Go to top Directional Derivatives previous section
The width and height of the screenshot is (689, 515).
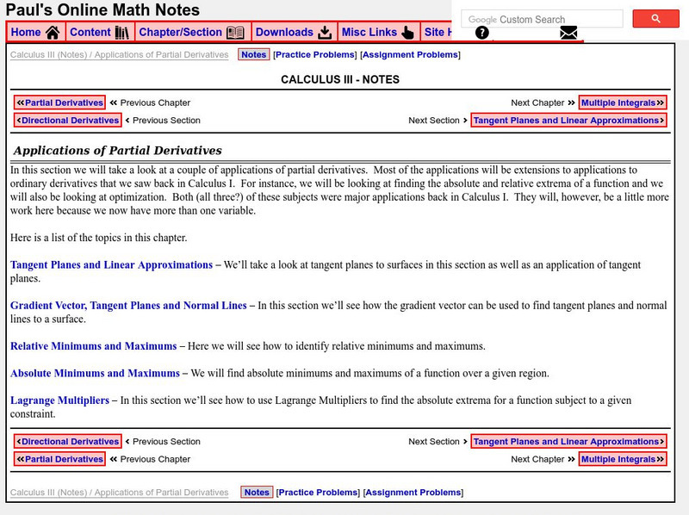tap(68, 121)
